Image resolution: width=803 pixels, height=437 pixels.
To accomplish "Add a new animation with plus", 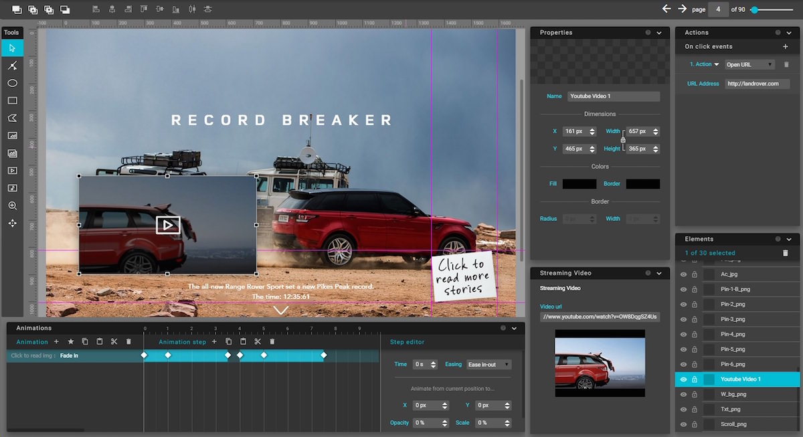I will [x=56, y=341].
